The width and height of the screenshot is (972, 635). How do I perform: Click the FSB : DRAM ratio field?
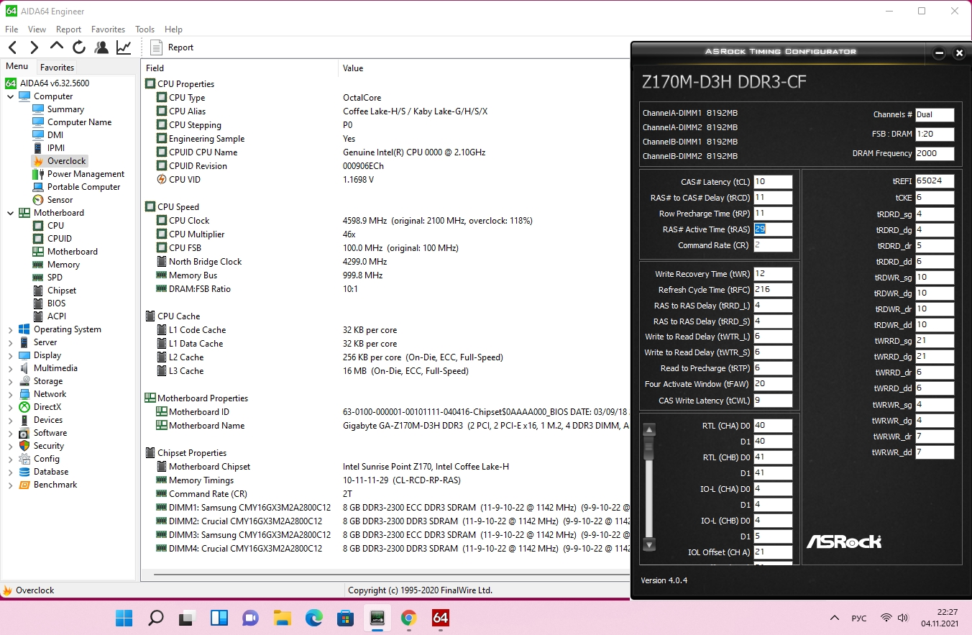[x=935, y=134]
